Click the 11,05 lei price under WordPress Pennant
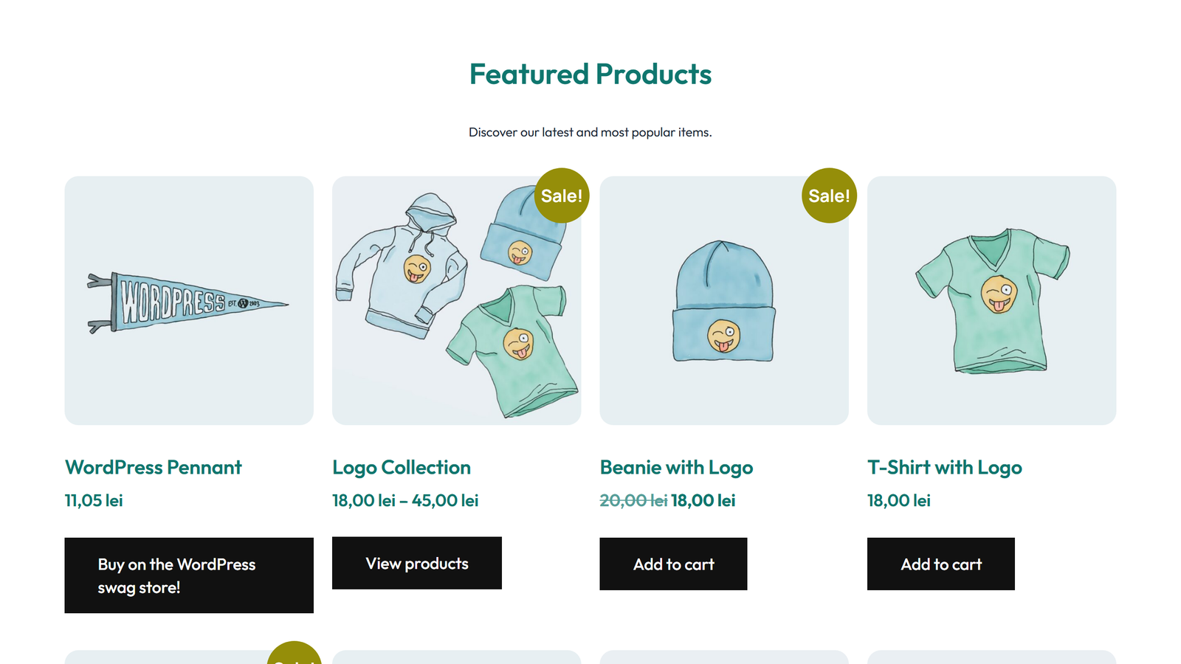The height and width of the screenshot is (664, 1181). pyautogui.click(x=93, y=500)
